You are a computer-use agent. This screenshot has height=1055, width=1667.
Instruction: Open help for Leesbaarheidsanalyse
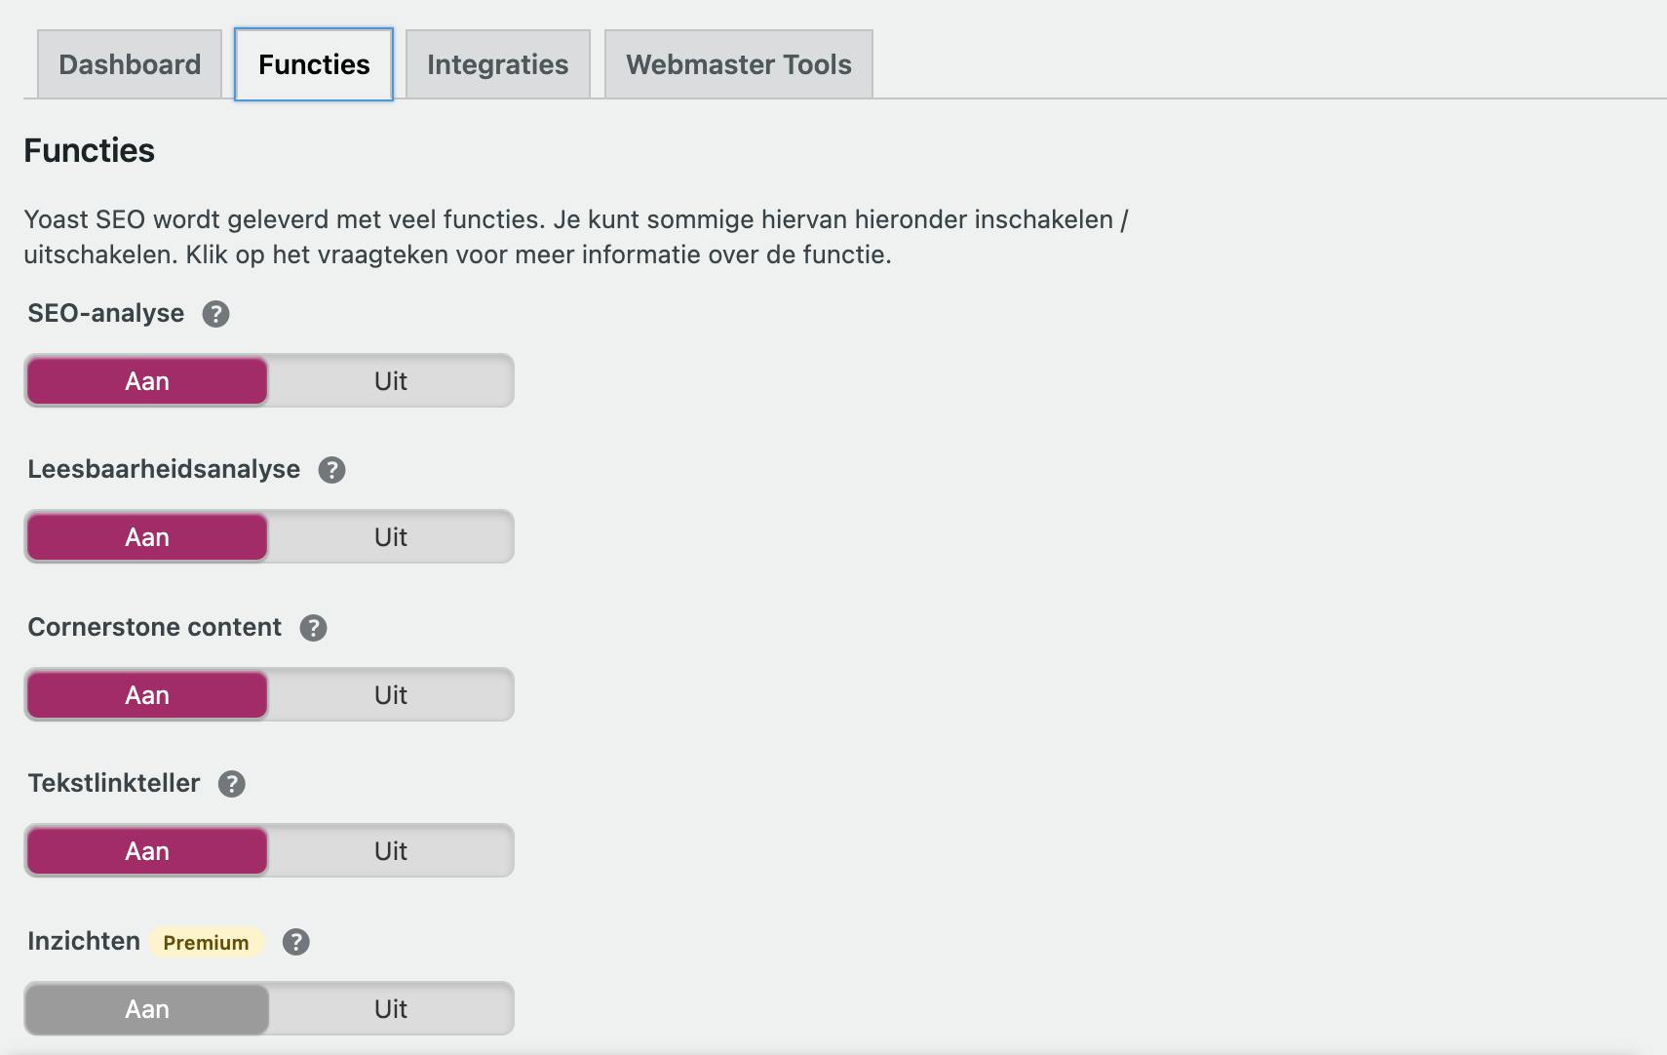331,470
